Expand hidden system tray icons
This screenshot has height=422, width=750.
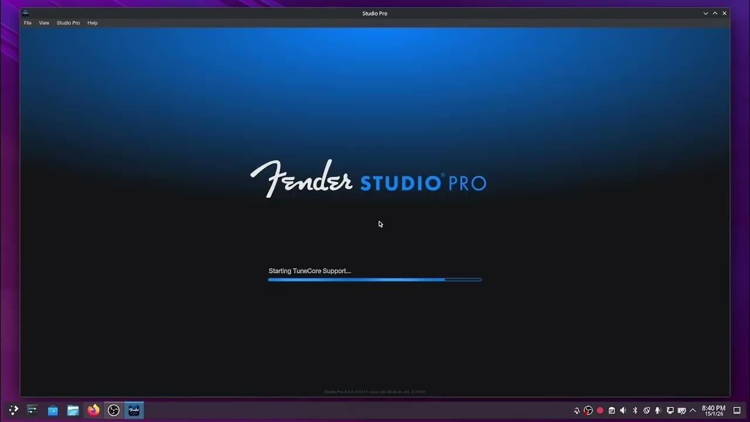point(693,410)
